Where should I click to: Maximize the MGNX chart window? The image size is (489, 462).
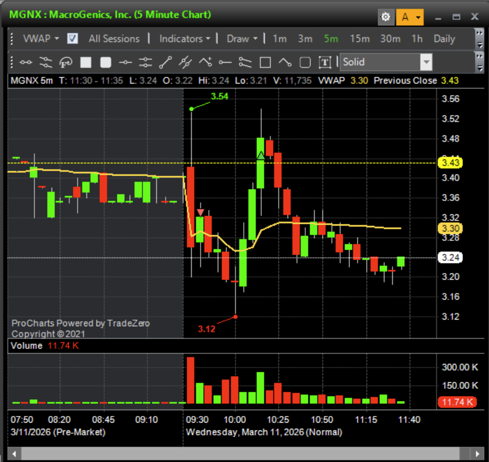pos(456,17)
